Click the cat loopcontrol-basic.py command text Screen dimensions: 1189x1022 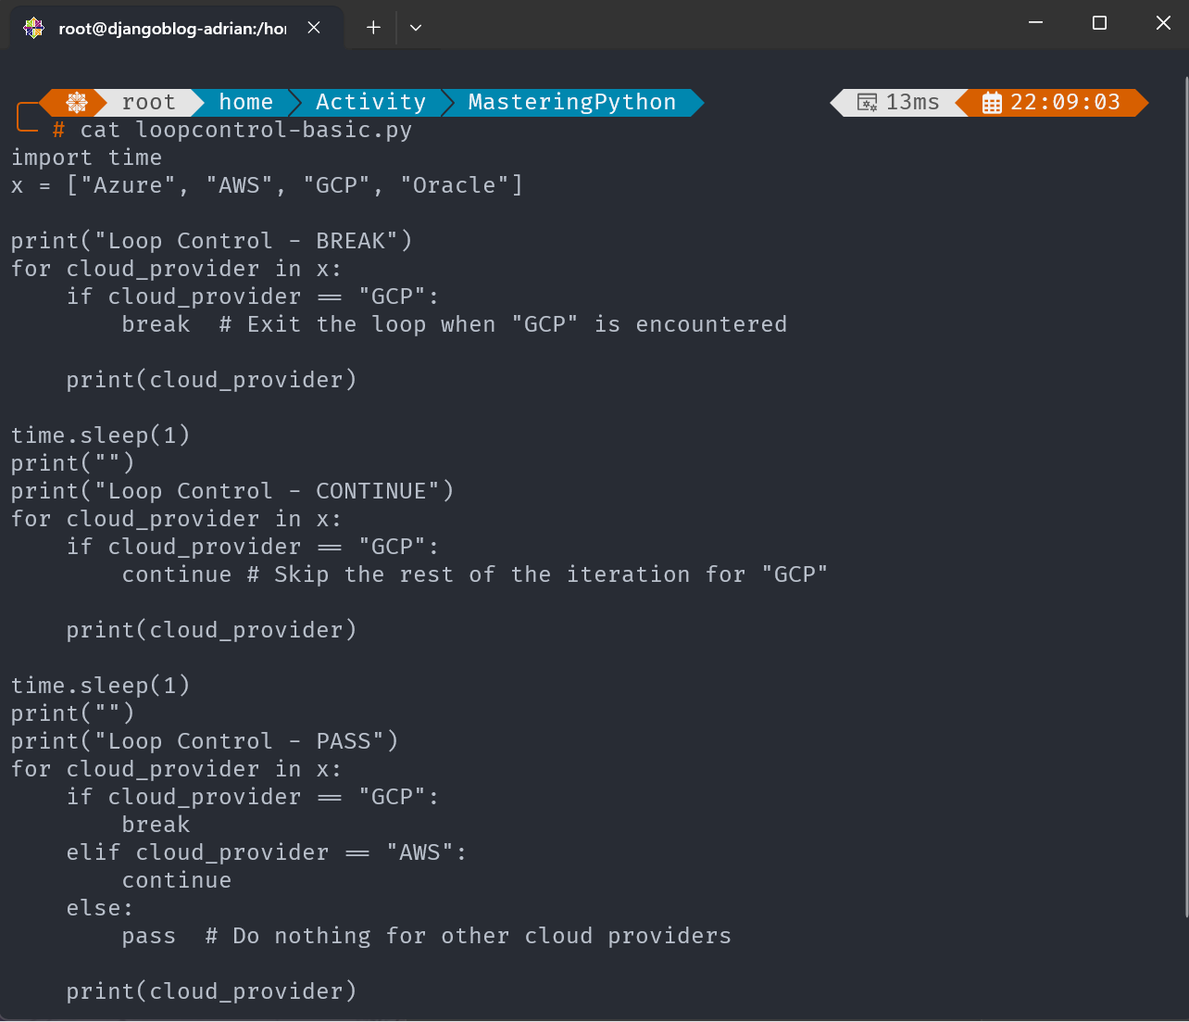pyautogui.click(x=246, y=130)
